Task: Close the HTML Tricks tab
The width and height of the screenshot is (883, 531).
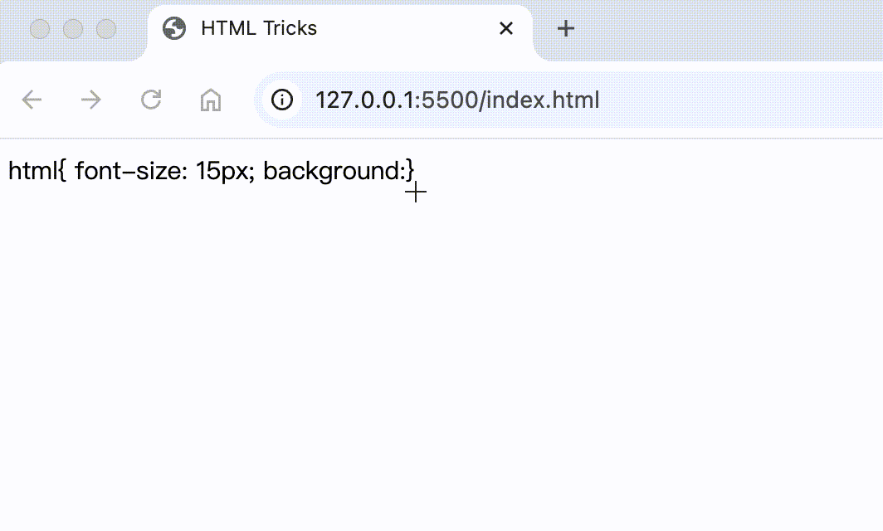Action: (505, 28)
